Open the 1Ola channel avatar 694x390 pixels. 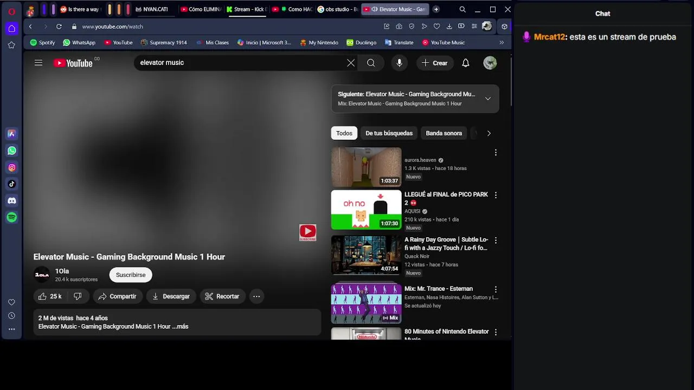(x=42, y=275)
